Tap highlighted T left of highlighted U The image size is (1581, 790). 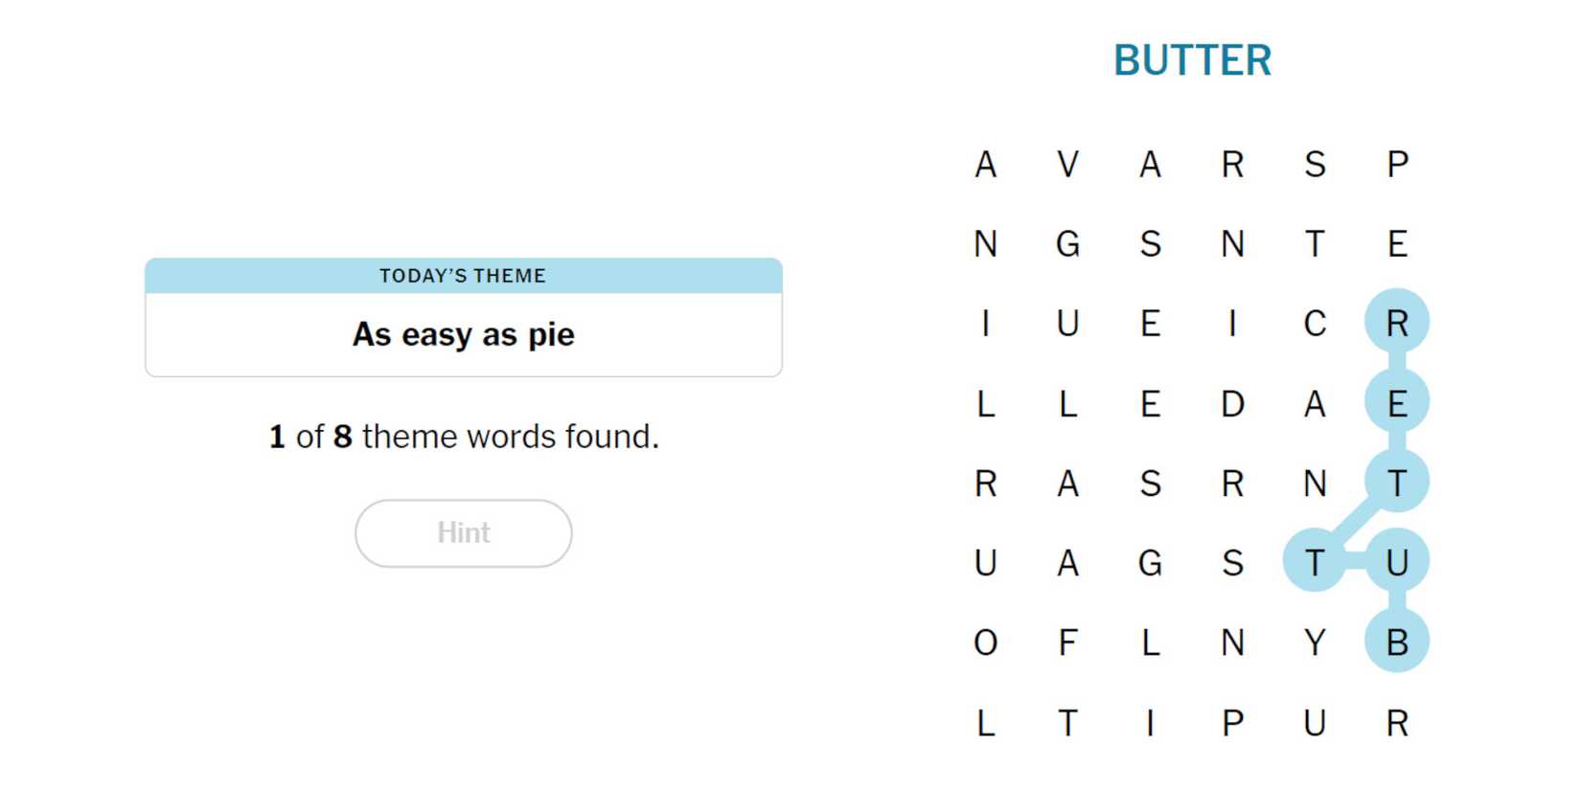pos(1315,563)
